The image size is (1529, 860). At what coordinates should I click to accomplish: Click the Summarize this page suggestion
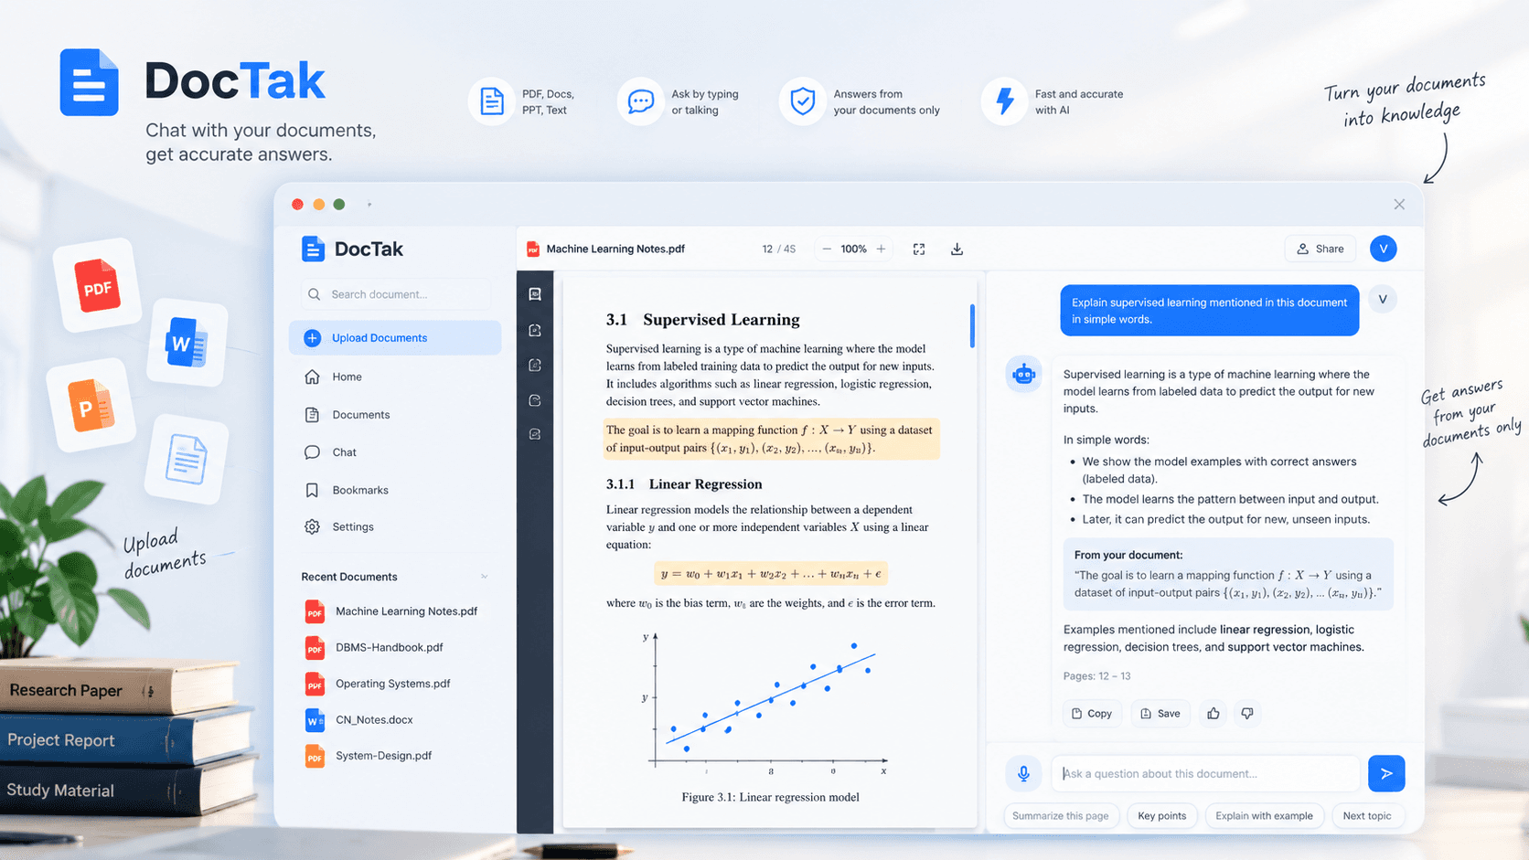point(1061,816)
